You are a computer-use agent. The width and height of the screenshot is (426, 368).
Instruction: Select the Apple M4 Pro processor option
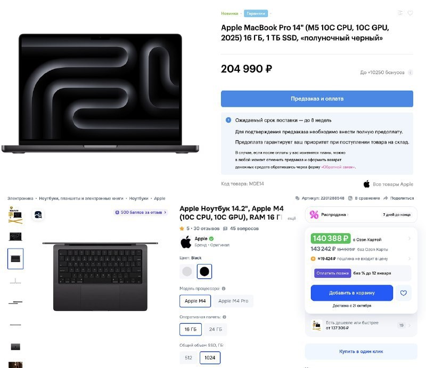point(233,301)
